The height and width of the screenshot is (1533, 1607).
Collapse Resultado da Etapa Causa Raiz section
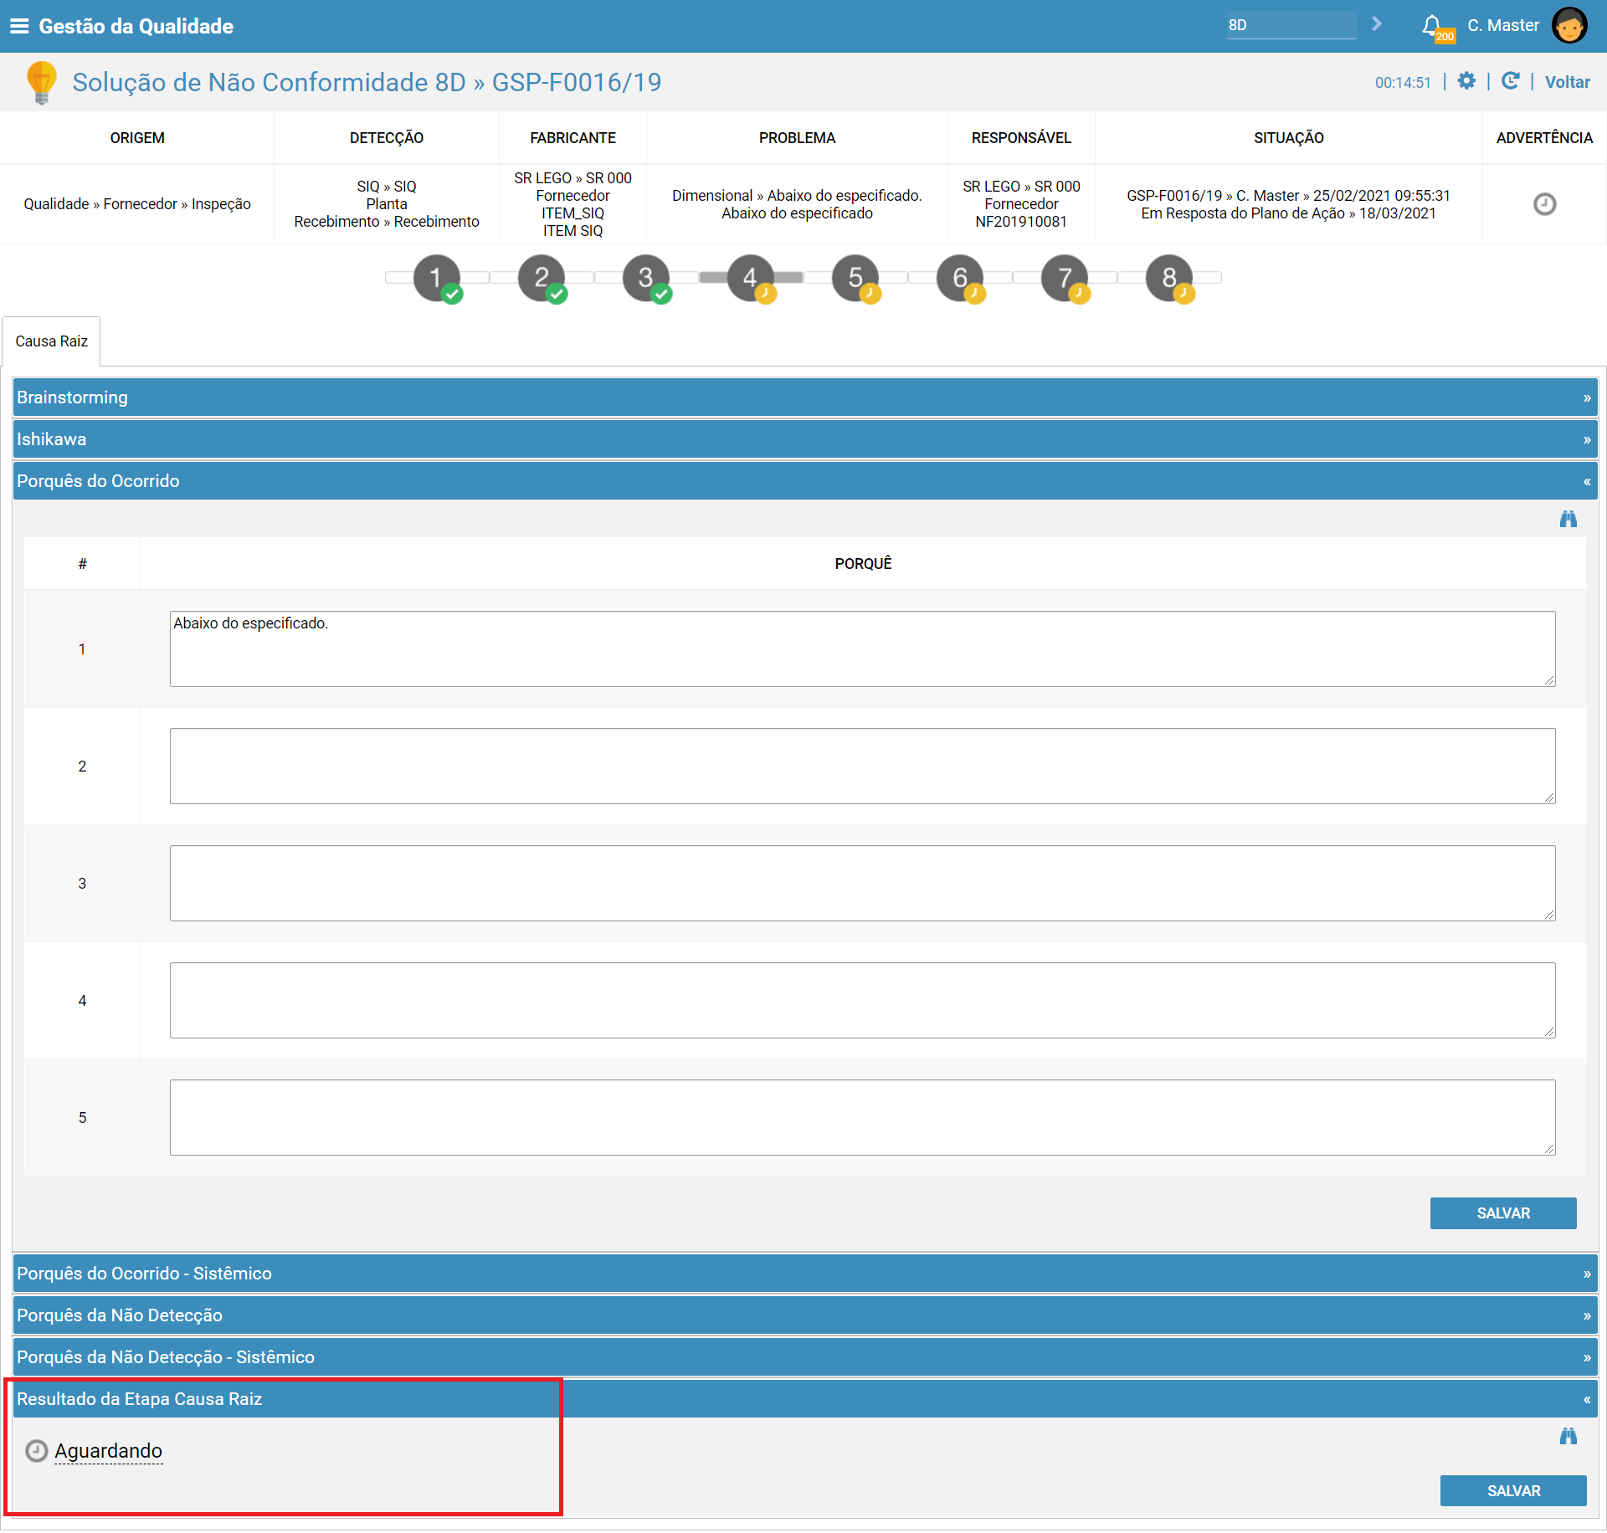pyautogui.click(x=805, y=1399)
